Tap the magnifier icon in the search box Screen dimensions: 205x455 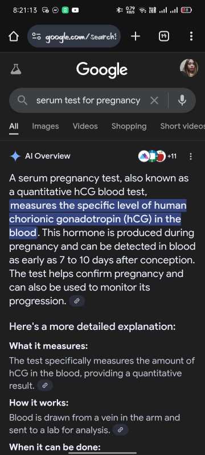pos(22,101)
